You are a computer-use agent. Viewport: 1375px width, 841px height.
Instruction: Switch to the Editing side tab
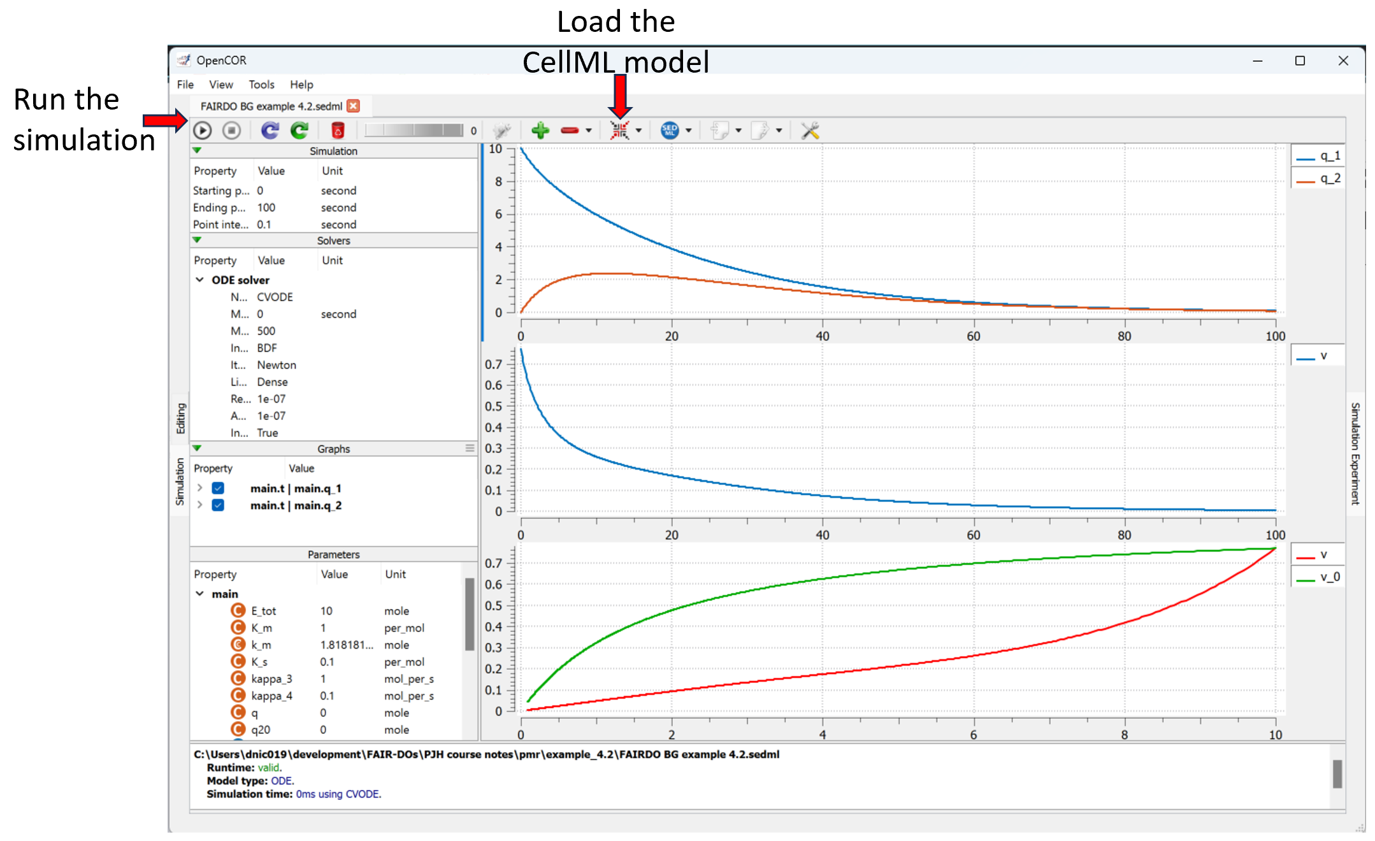click(180, 419)
